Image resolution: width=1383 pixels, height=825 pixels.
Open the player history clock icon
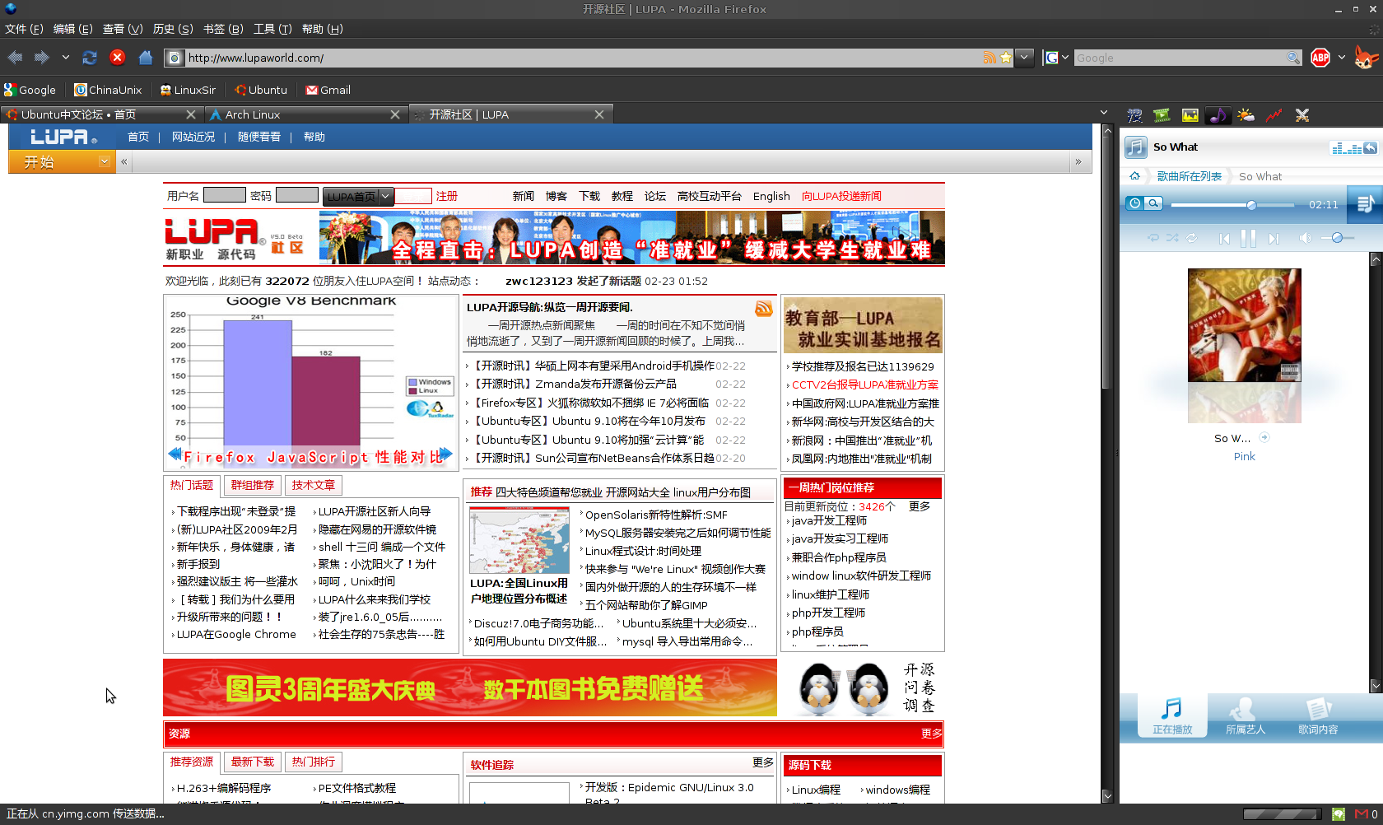(1134, 203)
